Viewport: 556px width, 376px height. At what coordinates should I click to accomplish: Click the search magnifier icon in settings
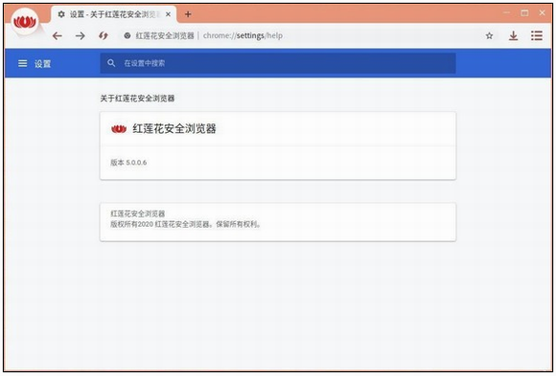[111, 63]
